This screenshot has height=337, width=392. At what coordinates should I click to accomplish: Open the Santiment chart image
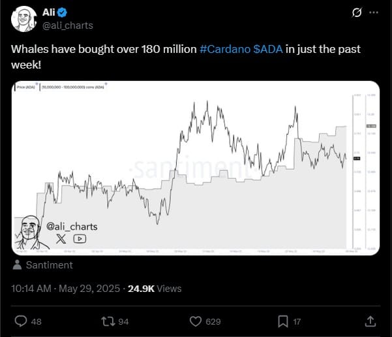pos(196,168)
